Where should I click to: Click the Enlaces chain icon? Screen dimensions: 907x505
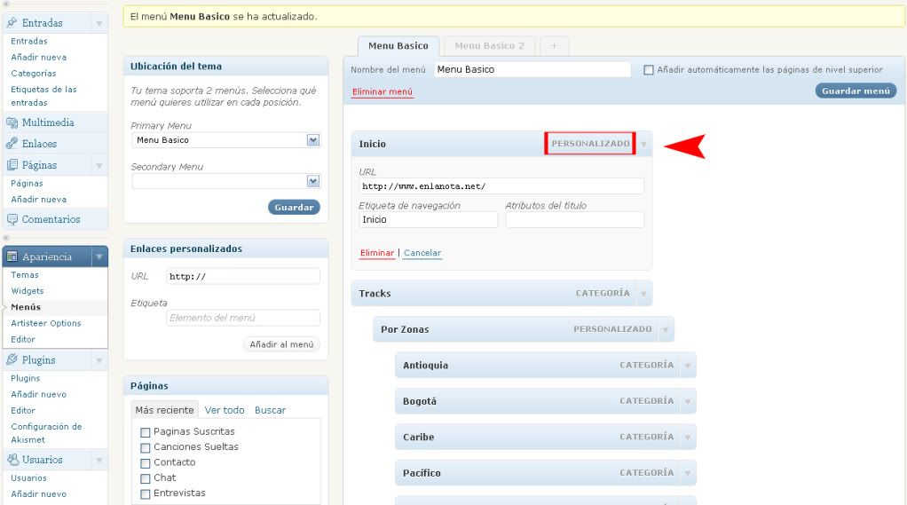(12, 144)
